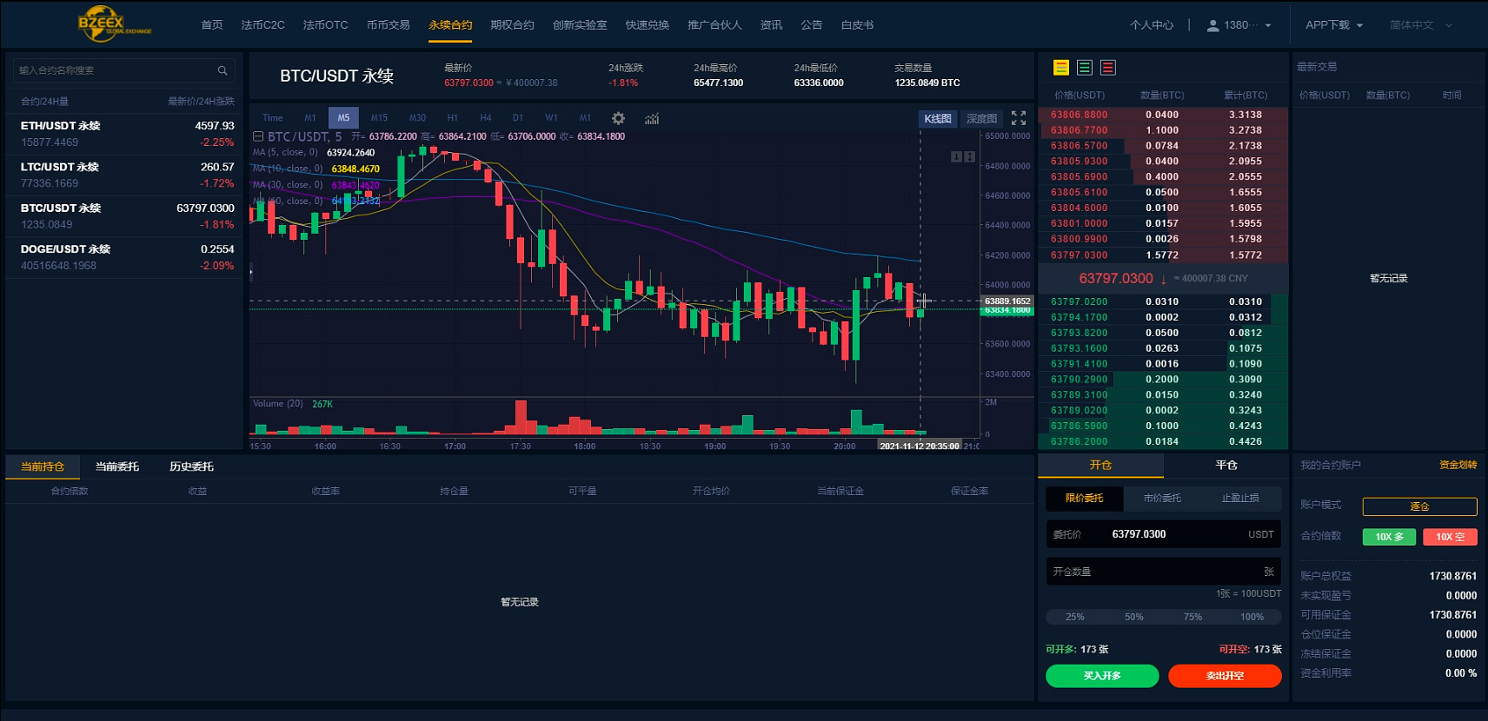Open the 首页 home menu

(x=212, y=25)
